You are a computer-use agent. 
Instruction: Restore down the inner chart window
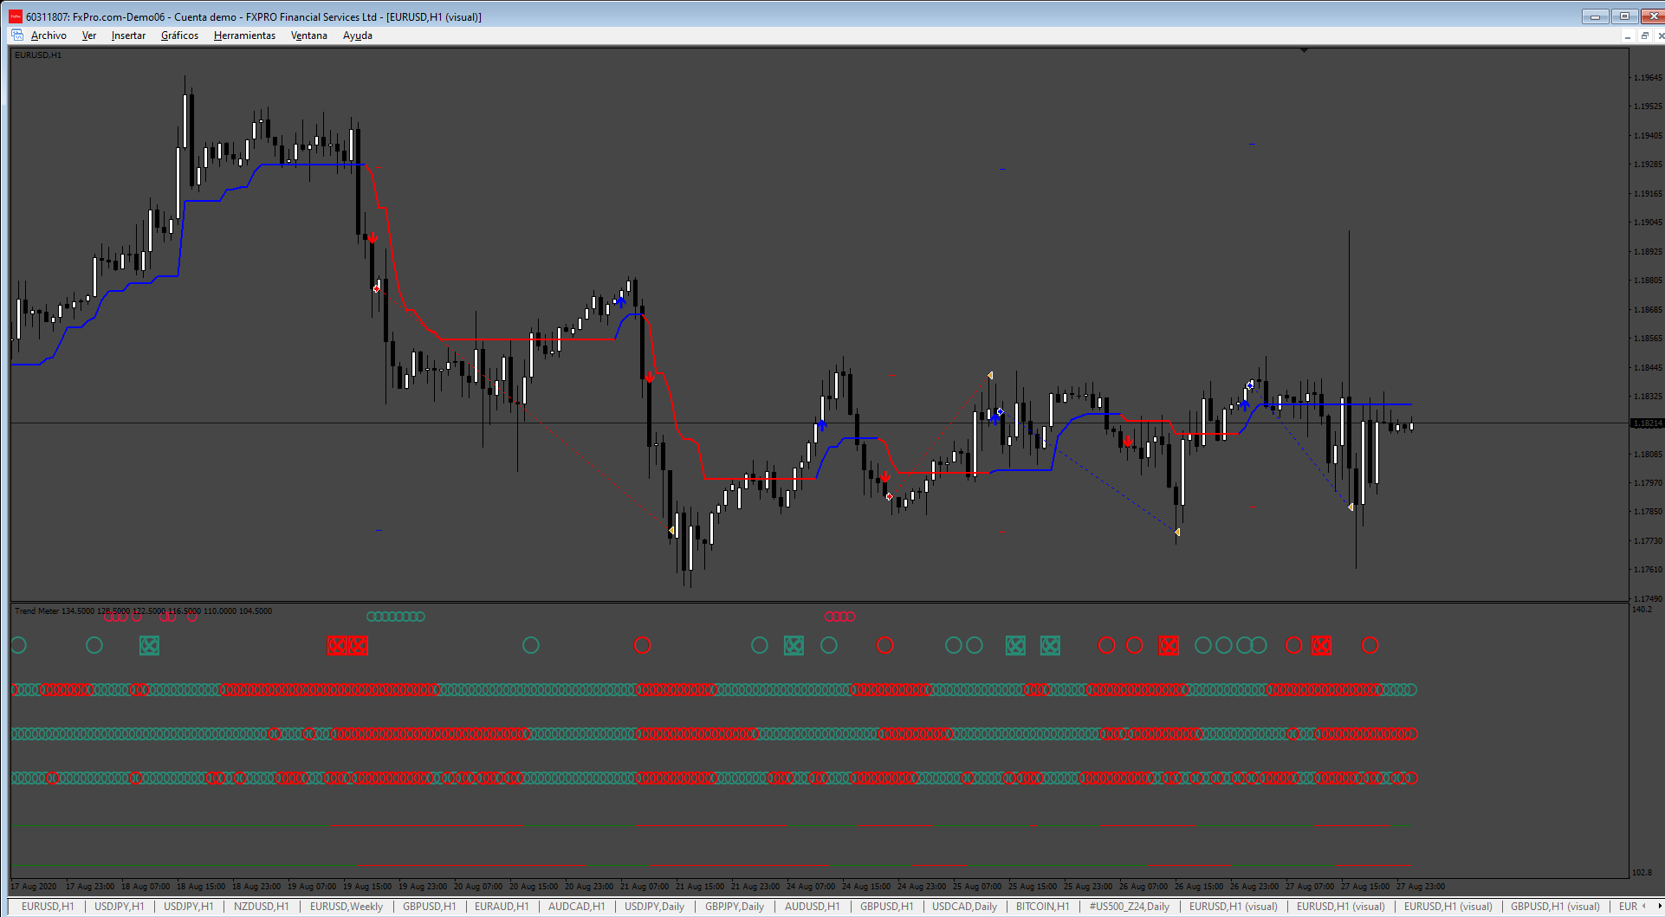coord(1644,36)
